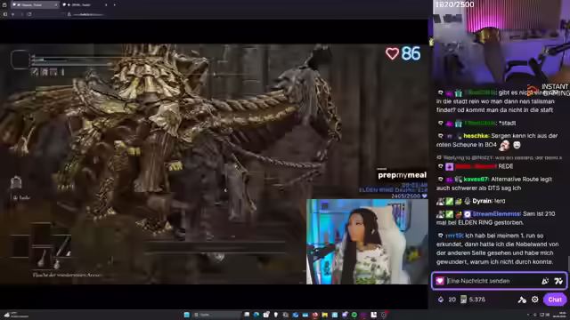570x320 pixels.
Task: Click the pink heart chat identity badge
Action: point(440,281)
